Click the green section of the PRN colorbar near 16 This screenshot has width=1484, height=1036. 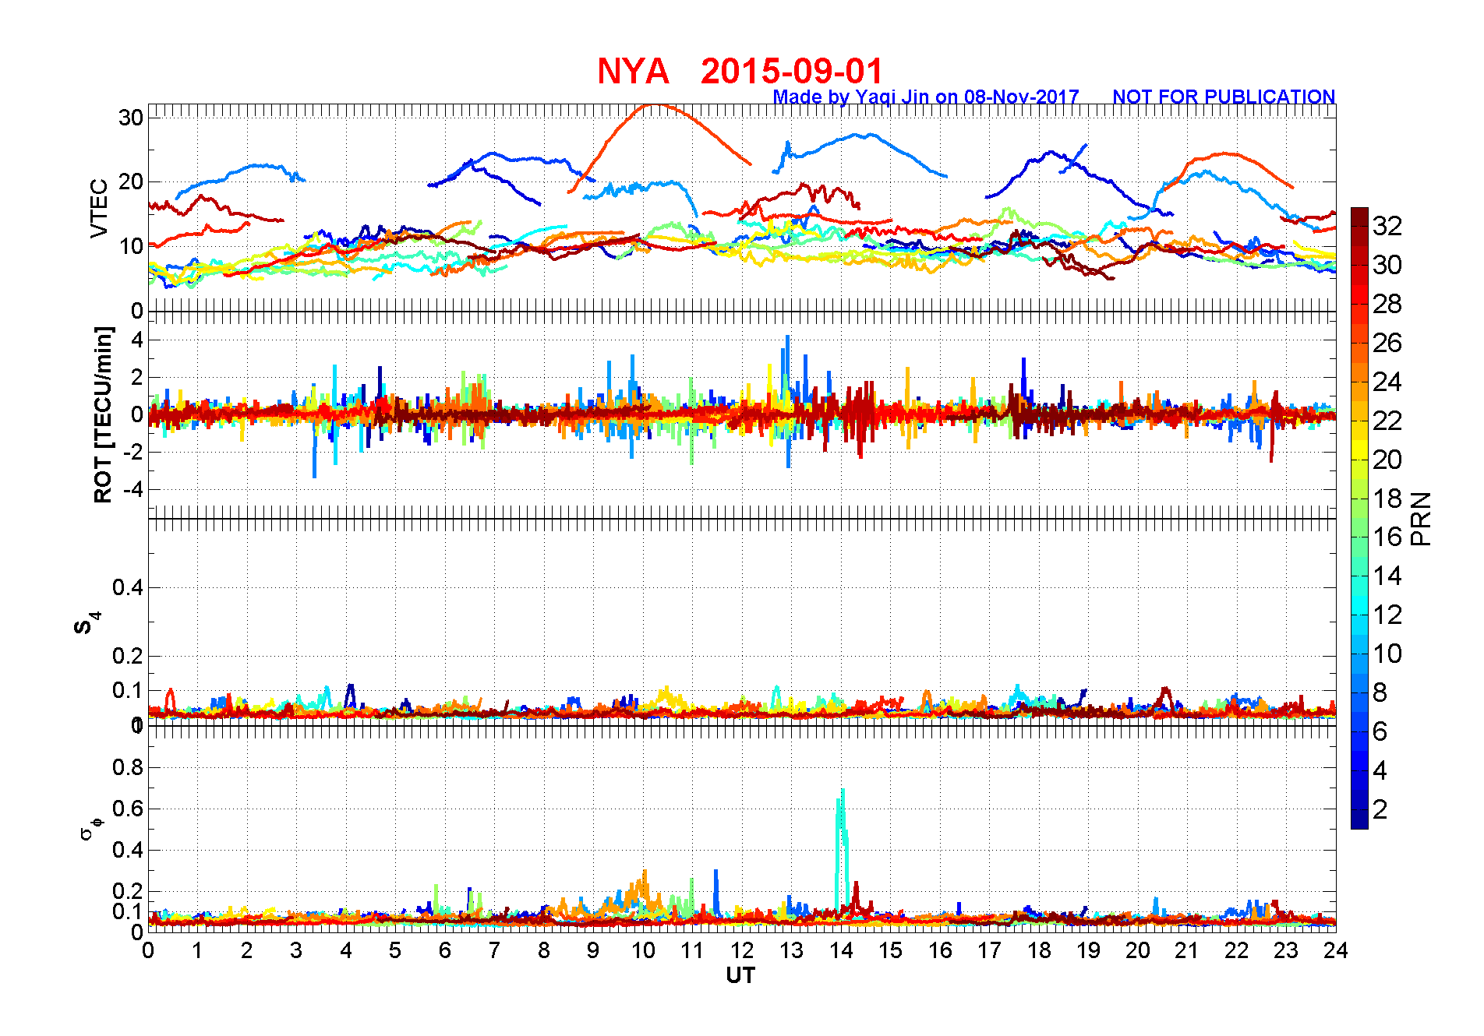[x=1359, y=537]
